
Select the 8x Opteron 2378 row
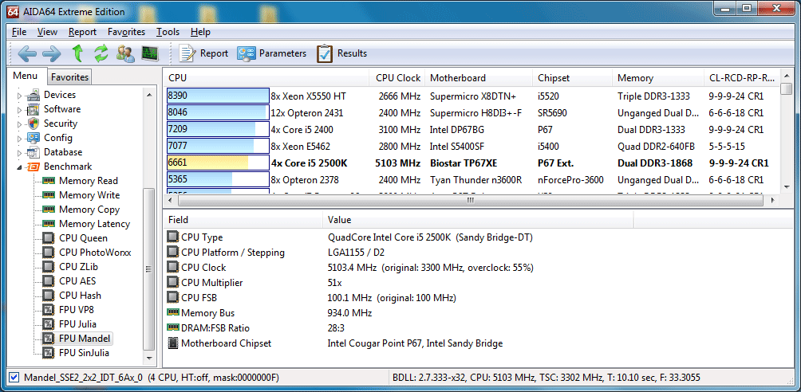click(x=472, y=180)
